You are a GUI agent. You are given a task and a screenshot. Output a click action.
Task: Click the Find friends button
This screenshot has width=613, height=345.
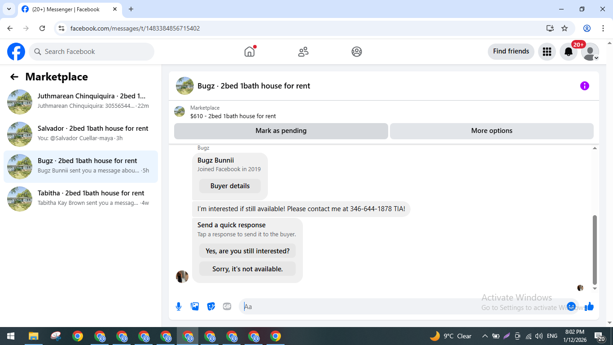511,51
